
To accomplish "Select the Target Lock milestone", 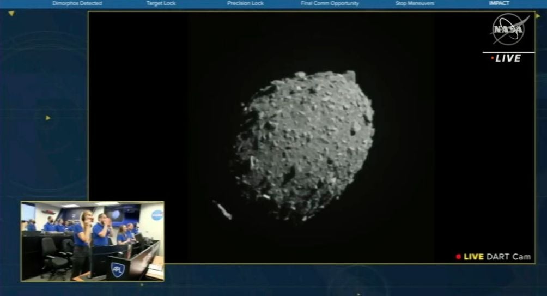I will click(x=161, y=3).
